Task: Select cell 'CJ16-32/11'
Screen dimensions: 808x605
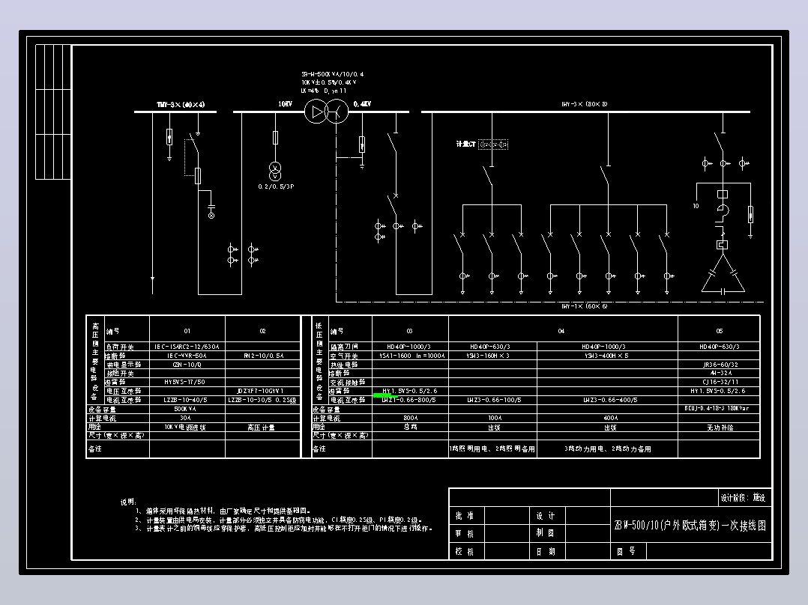Action: click(x=720, y=382)
